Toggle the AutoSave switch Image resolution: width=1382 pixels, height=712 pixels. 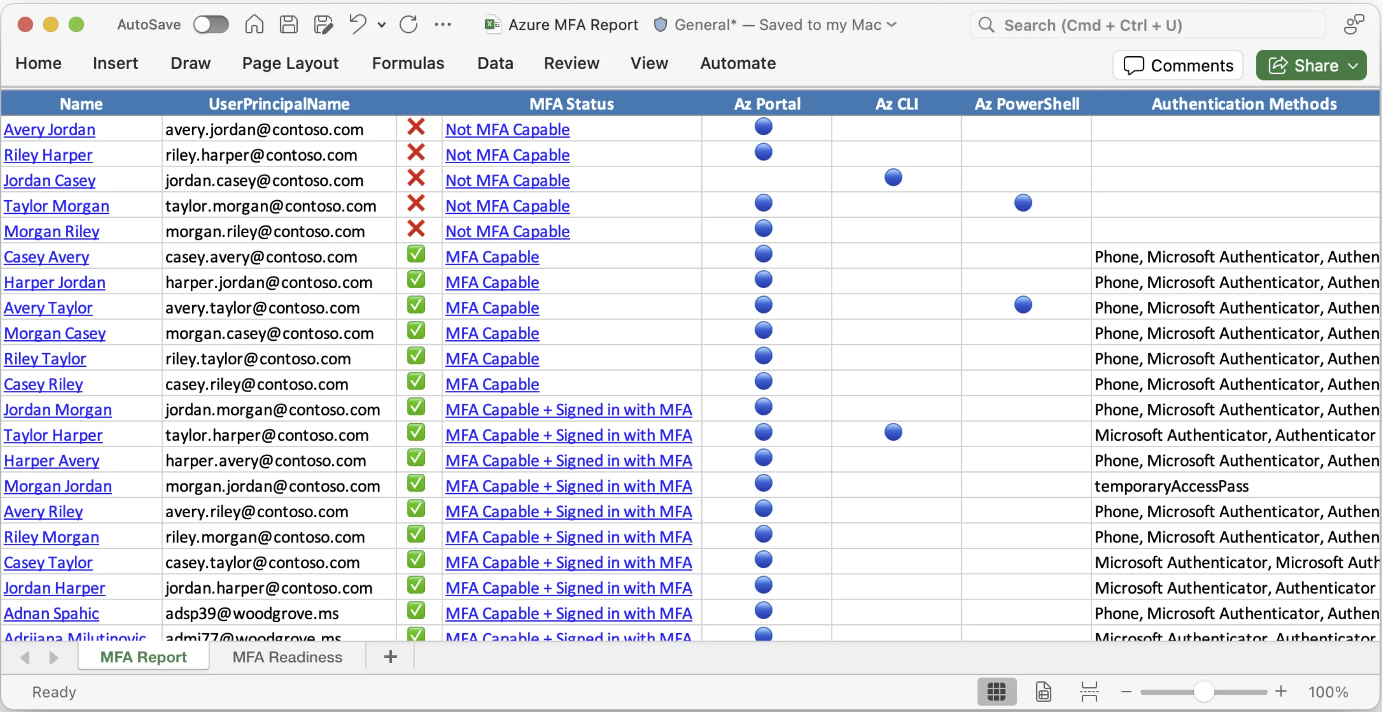tap(211, 25)
